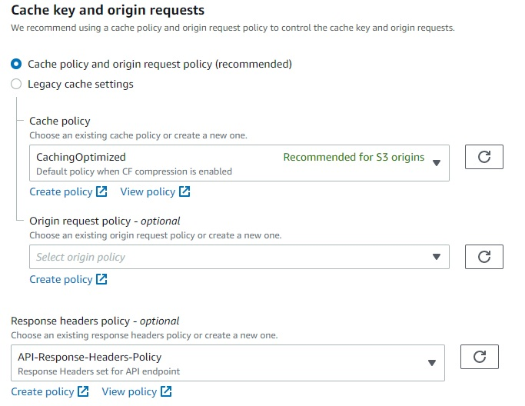Refresh the origin request policy list

point(484,256)
